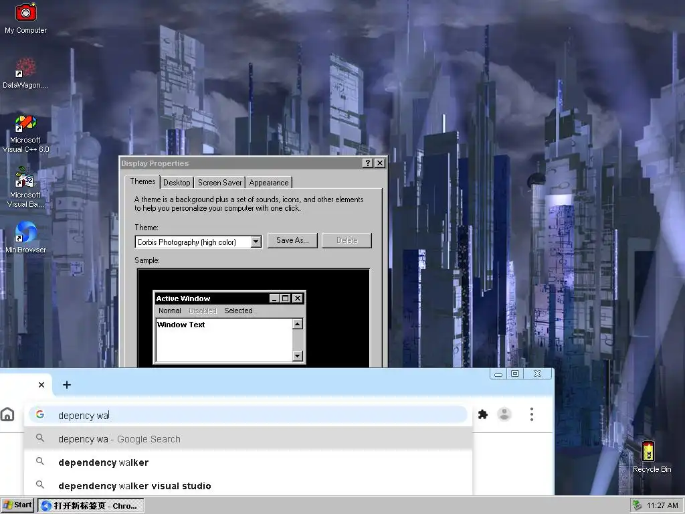Launch Microsoft Visual Basic shortcut
The width and height of the screenshot is (685, 514).
pos(25,188)
